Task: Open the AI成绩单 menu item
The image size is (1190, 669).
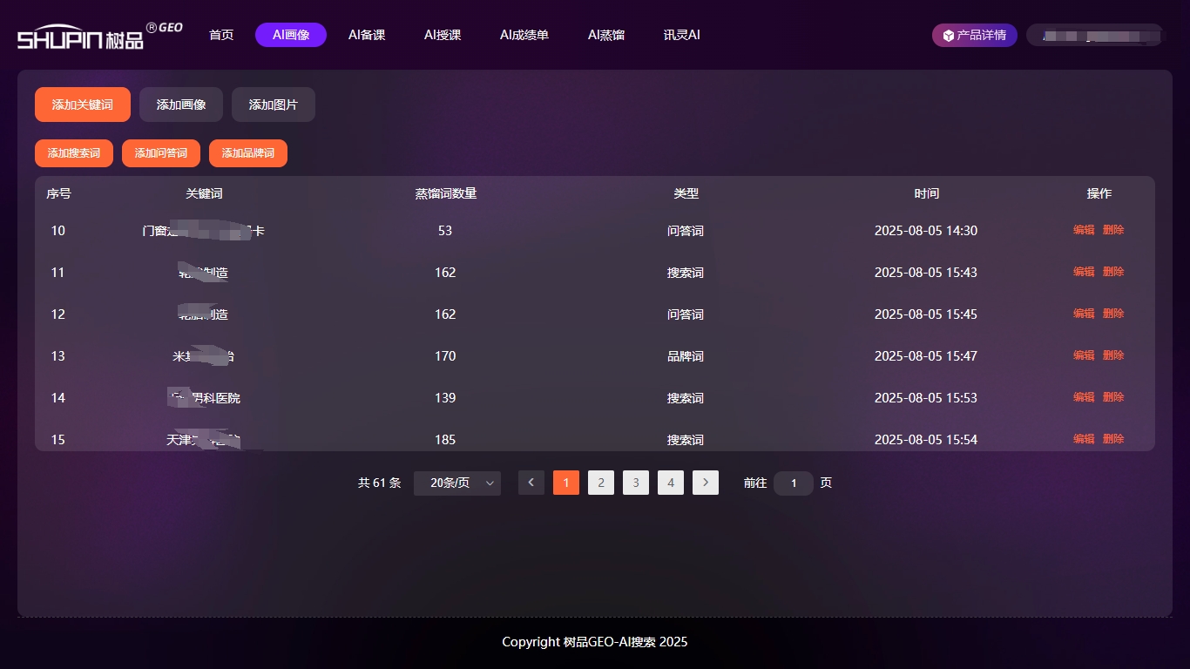Action: pyautogui.click(x=524, y=35)
